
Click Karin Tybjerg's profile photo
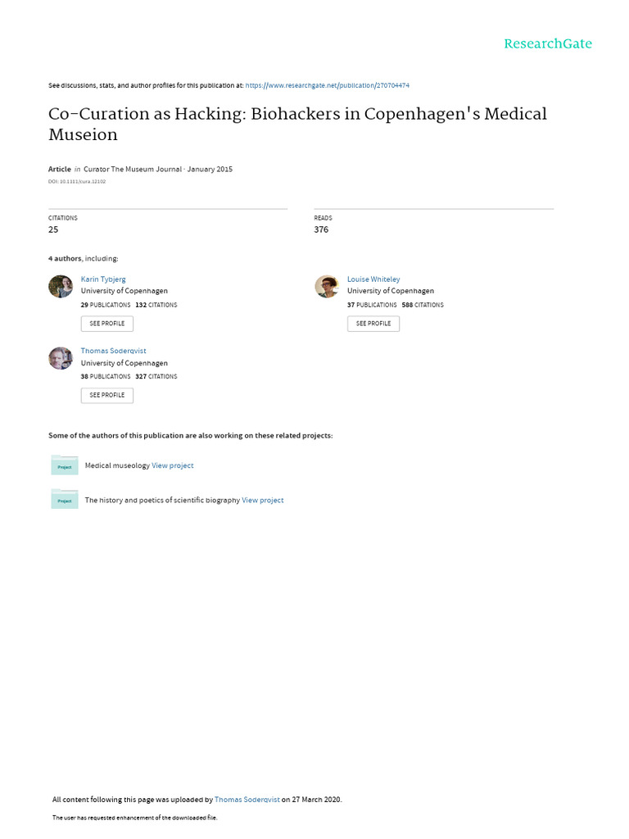61,287
